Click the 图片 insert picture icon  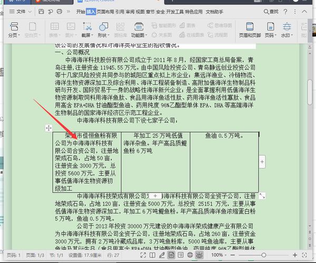[x=71, y=26]
